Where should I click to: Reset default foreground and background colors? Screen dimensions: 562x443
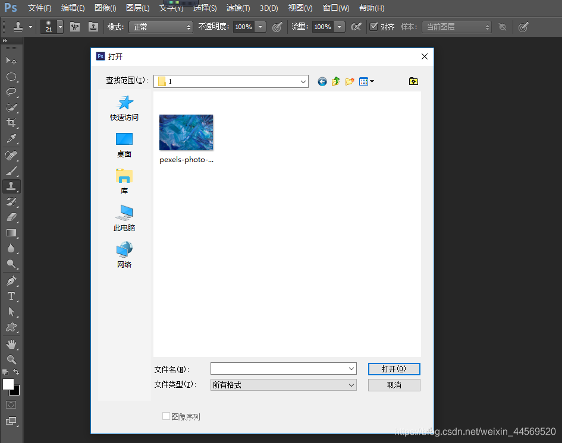coord(5,372)
